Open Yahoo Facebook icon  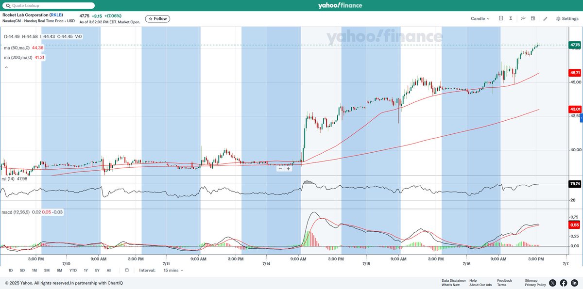click(564, 283)
